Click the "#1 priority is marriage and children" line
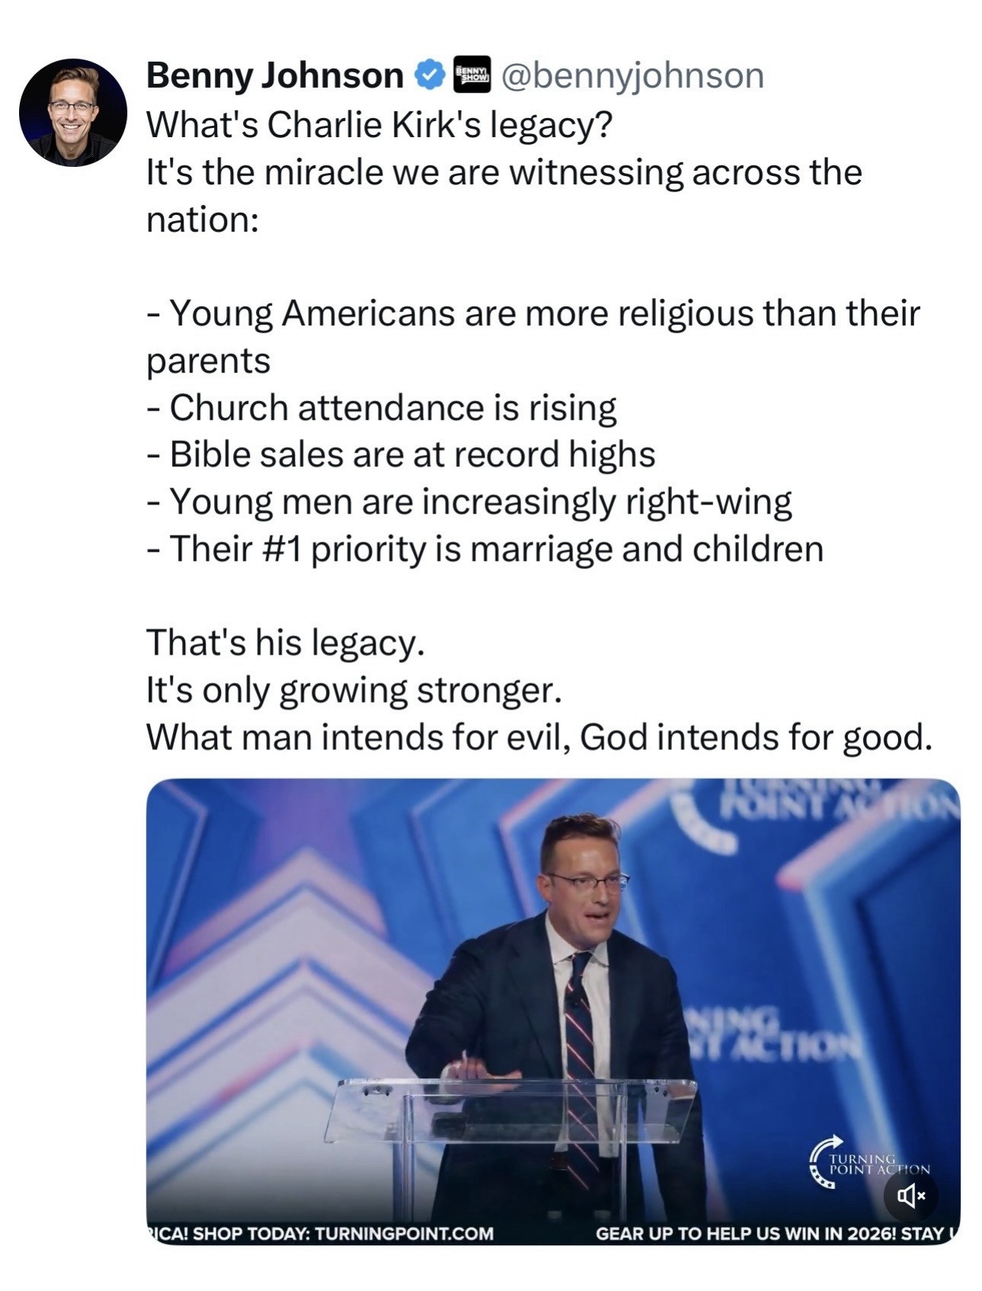The image size is (982, 1291). (x=495, y=549)
